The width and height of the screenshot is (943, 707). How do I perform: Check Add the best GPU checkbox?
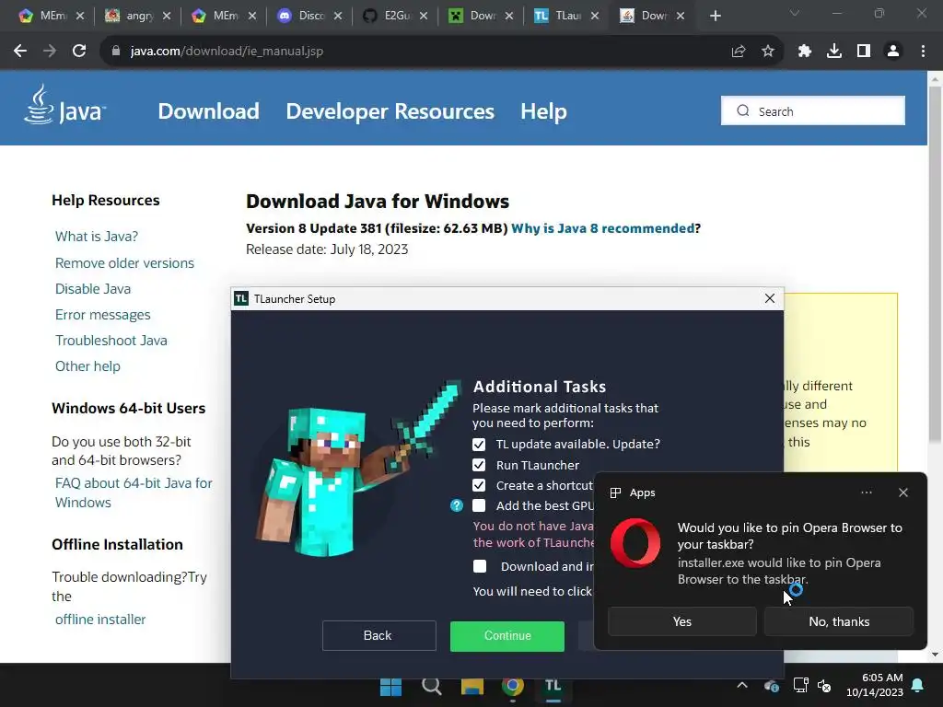point(479,505)
